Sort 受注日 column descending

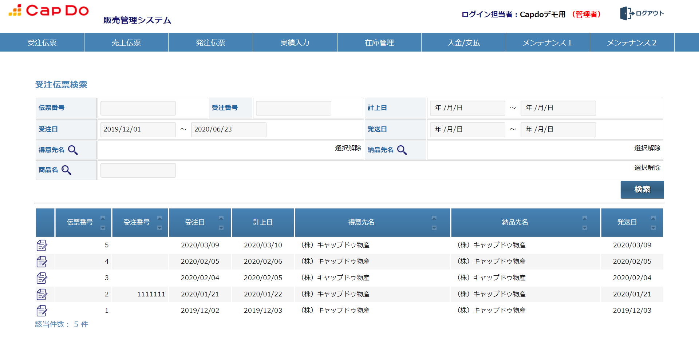point(221,228)
